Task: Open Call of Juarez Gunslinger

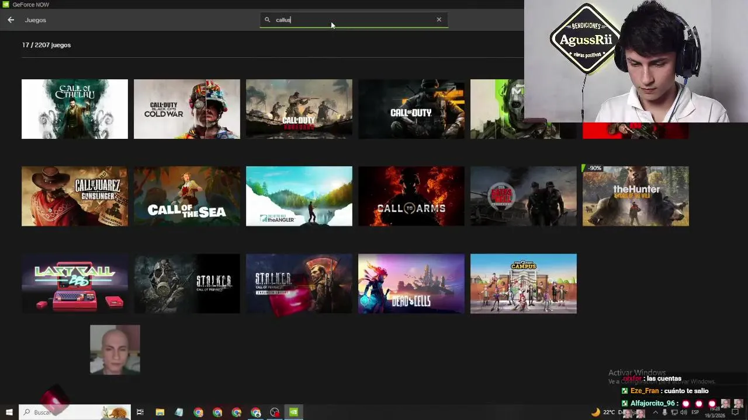Action: click(75, 196)
